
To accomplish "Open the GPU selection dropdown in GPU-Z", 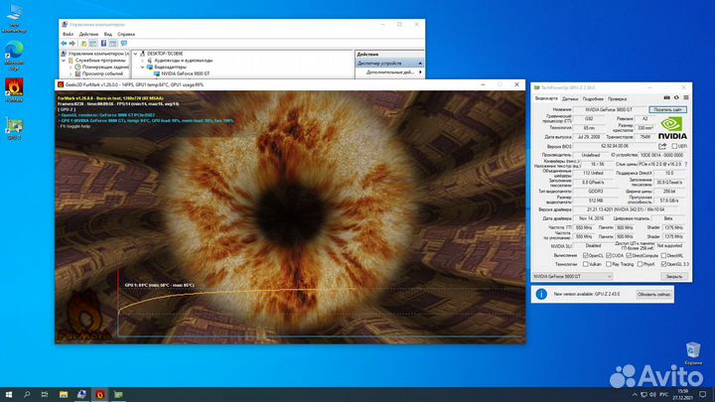I will pos(572,276).
